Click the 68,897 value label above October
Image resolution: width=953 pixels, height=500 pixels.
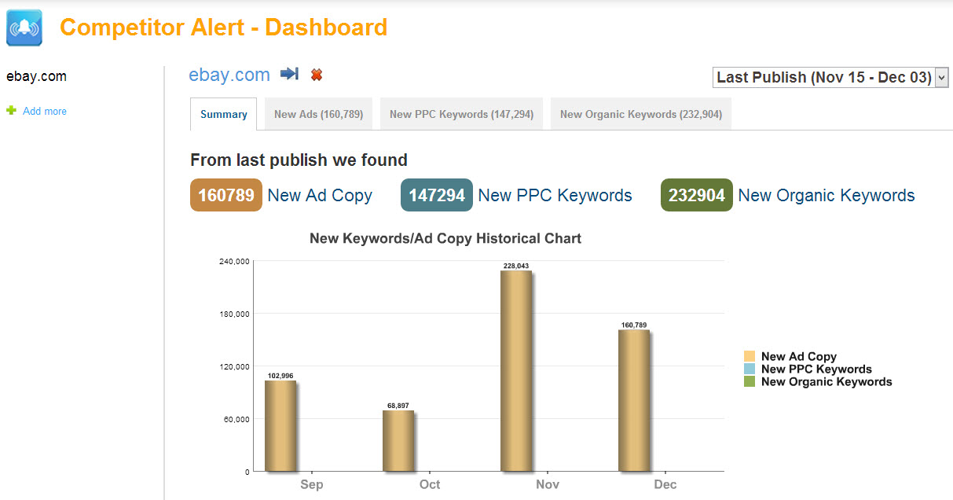[398, 406]
